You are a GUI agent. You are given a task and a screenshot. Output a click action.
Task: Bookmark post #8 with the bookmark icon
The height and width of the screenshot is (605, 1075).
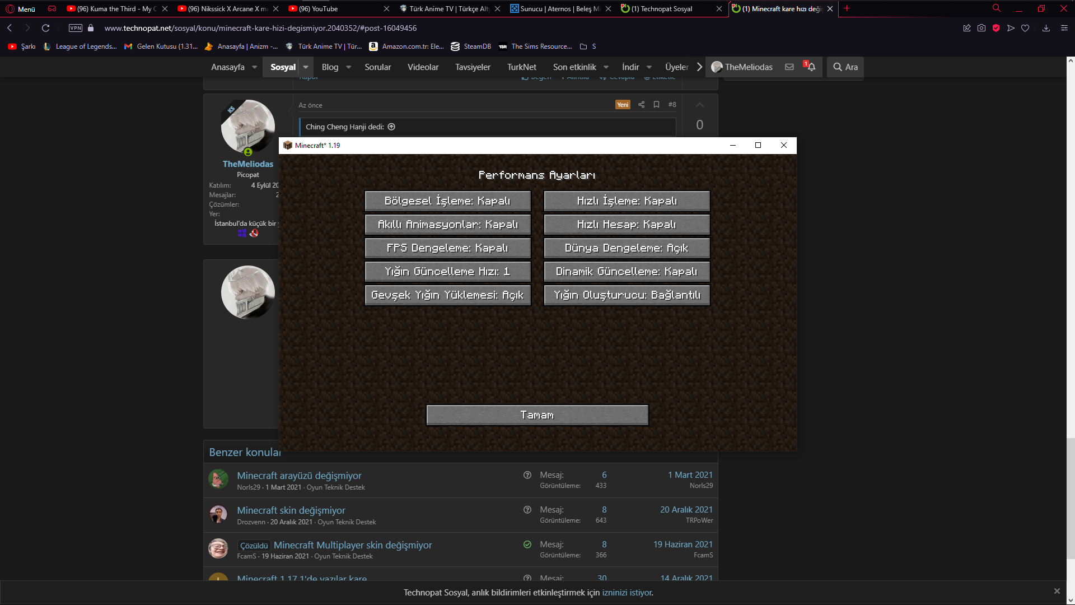click(x=656, y=105)
